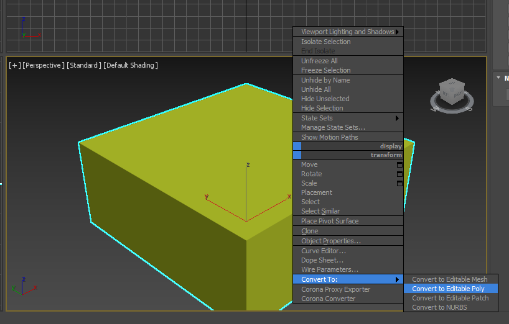The height and width of the screenshot is (324, 509).
Task: Open the [Default Shading] viewport dropdown
Action: [130, 65]
